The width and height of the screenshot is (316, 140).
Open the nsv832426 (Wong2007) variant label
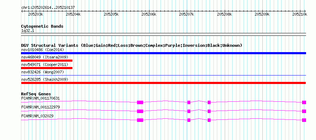point(43,72)
